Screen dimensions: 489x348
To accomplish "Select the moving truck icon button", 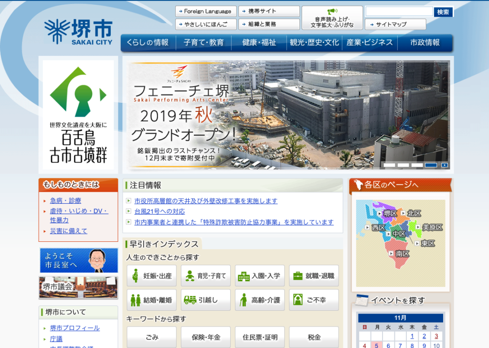I will (x=206, y=300).
